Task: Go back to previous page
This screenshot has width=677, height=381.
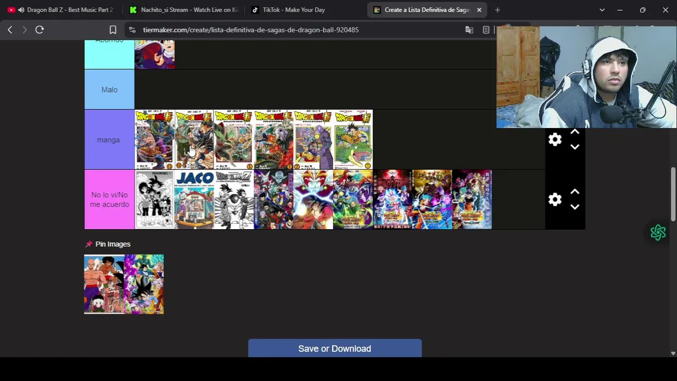Action: (10, 30)
